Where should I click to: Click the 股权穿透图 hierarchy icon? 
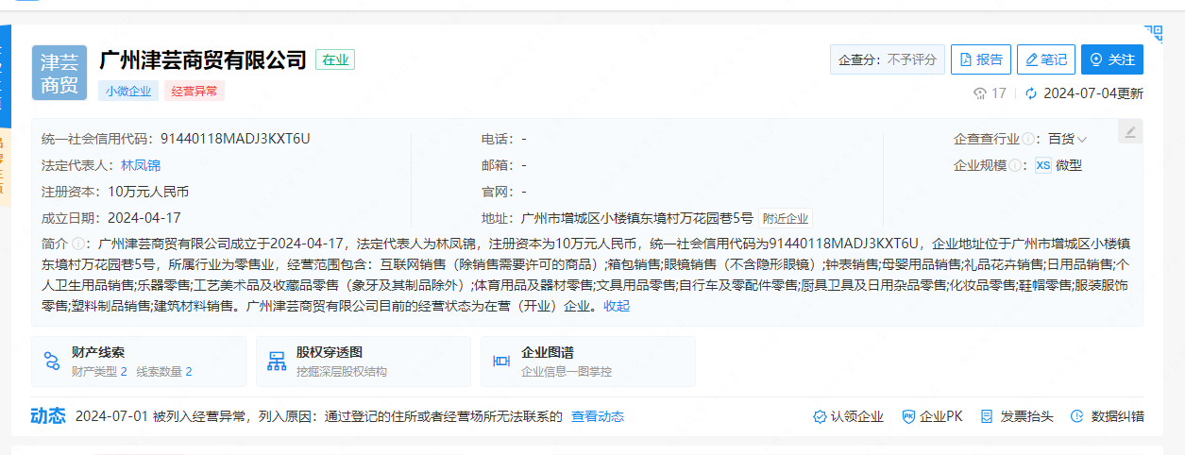[277, 361]
